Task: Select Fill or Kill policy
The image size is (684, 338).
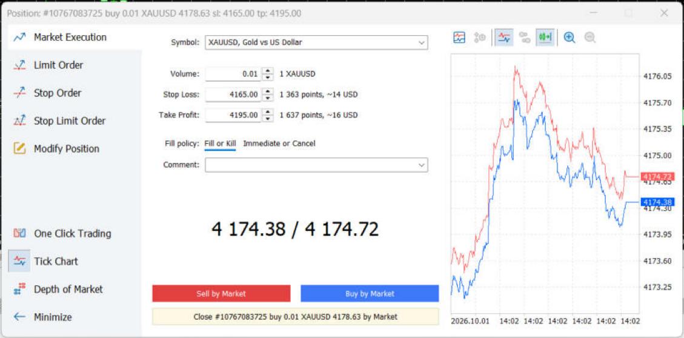Action: (220, 144)
